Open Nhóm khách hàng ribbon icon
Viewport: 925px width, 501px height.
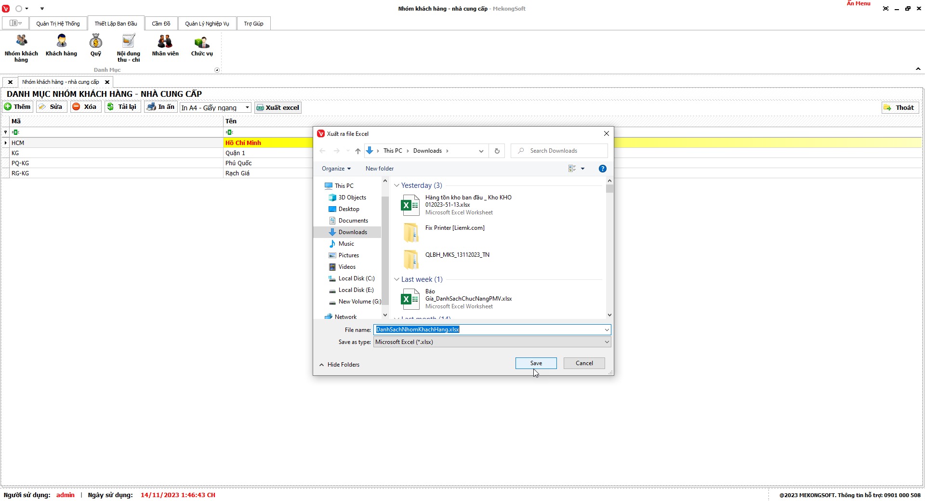pos(21,48)
